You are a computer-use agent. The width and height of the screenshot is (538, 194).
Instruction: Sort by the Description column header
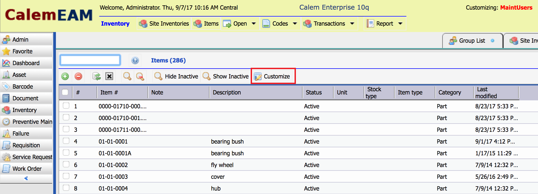256,93
